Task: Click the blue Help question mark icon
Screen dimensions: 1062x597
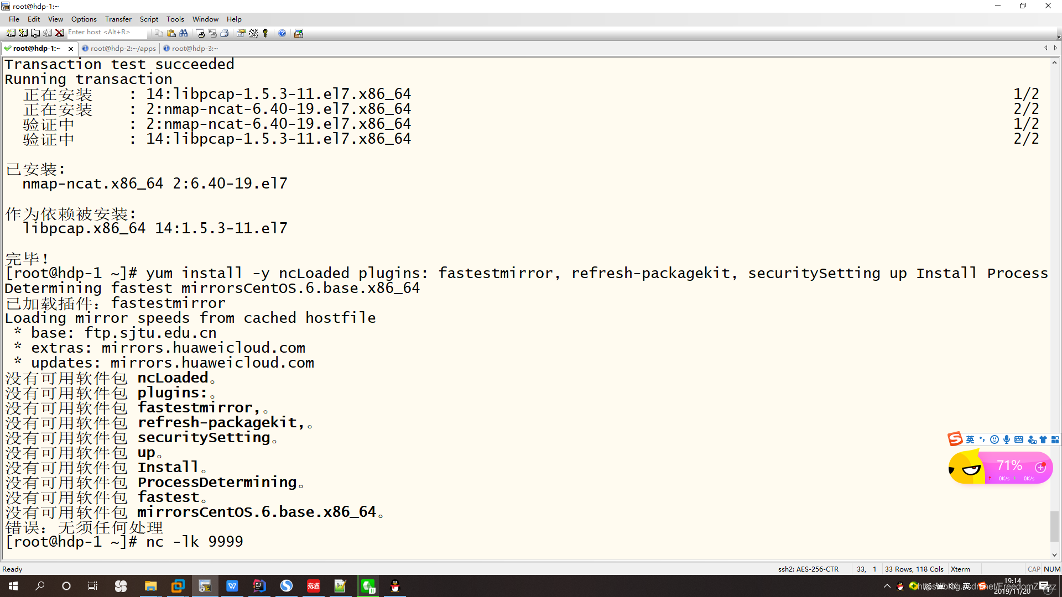Action: click(282, 33)
